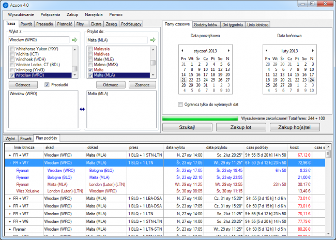Go to previous month in start calendar
The width and height of the screenshot is (336, 240).
point(181,51)
